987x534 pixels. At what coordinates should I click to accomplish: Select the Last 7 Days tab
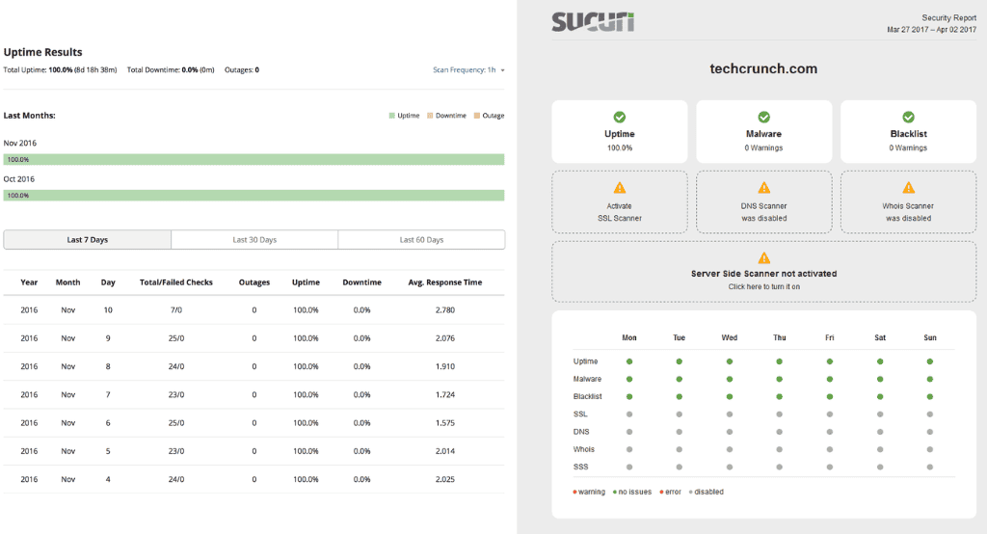[88, 240]
